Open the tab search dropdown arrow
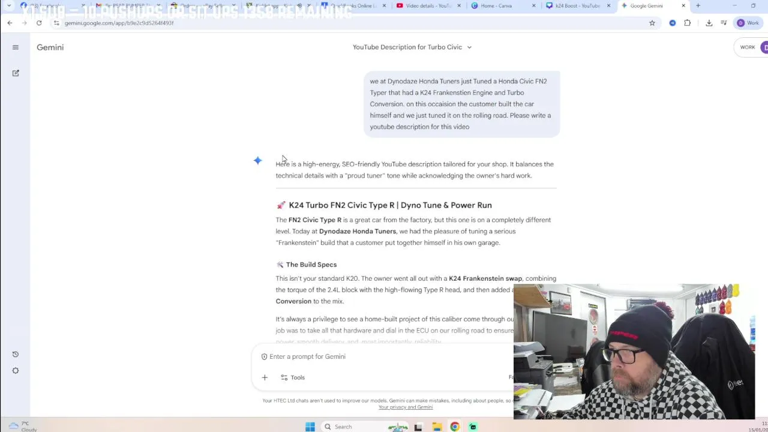768x432 pixels. pyautogui.click(x=9, y=5)
